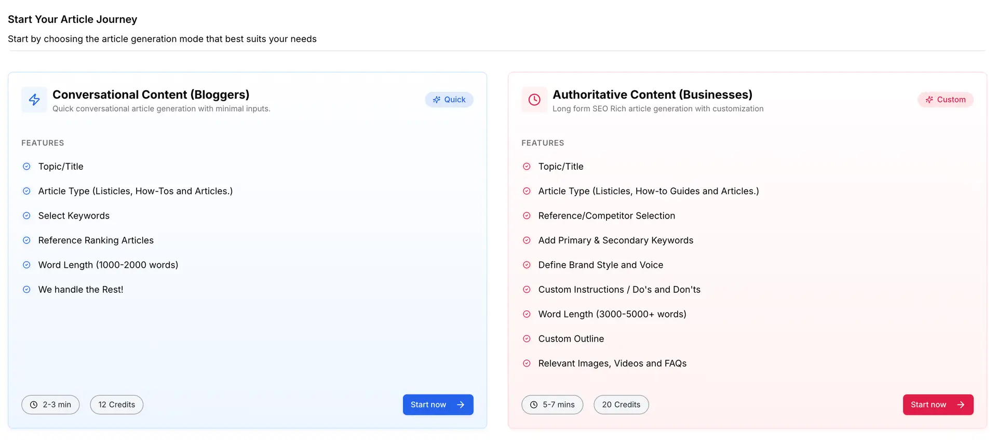The width and height of the screenshot is (997, 448).
Task: Click the red clock icon for Authoritative Content
Action: 534,100
